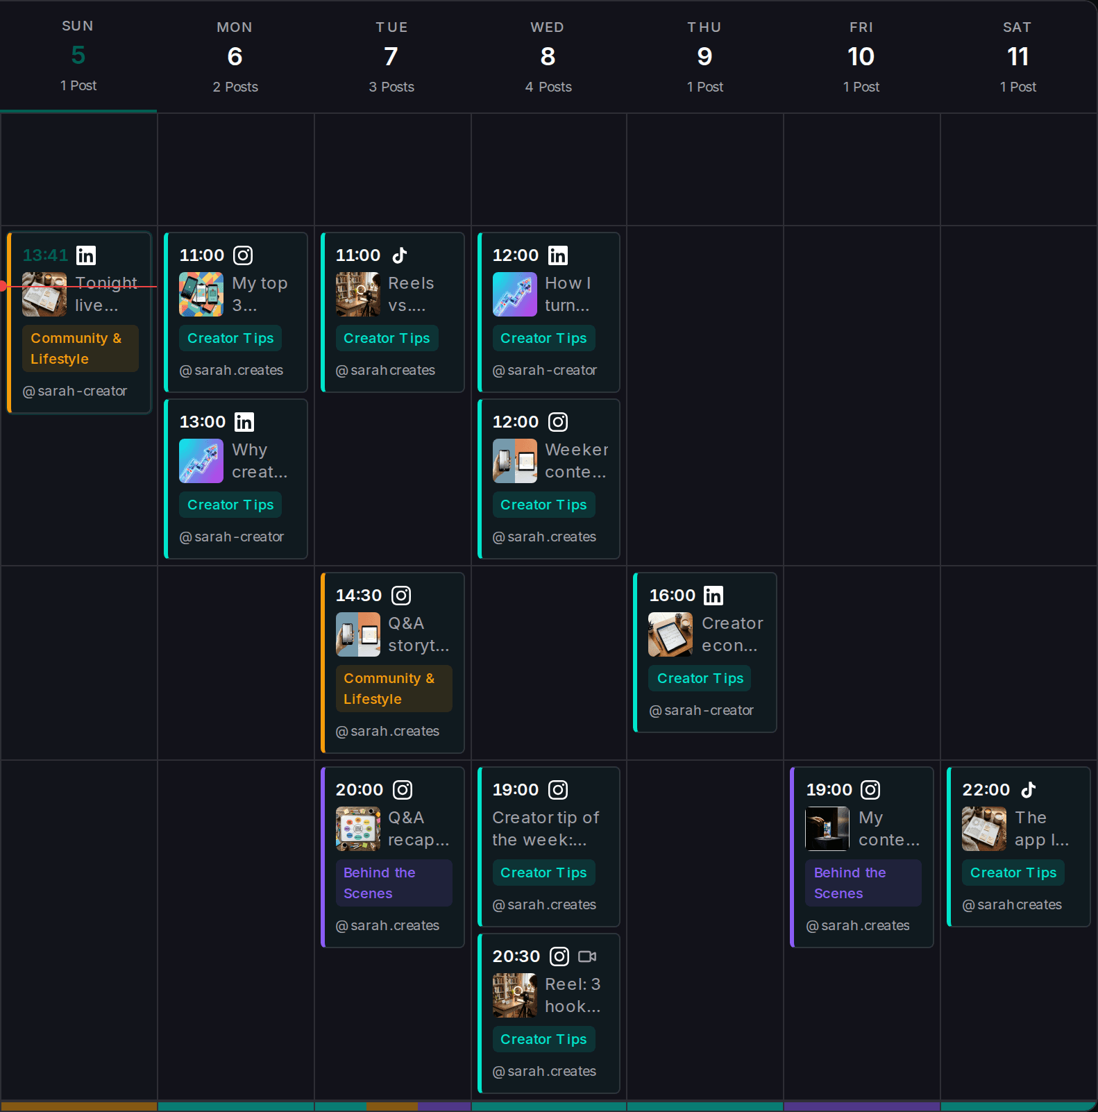Click LinkedIn icon on Wednesday 12:00 'How I turn' post
Viewport: 1098px width, 1112px height.
point(558,255)
